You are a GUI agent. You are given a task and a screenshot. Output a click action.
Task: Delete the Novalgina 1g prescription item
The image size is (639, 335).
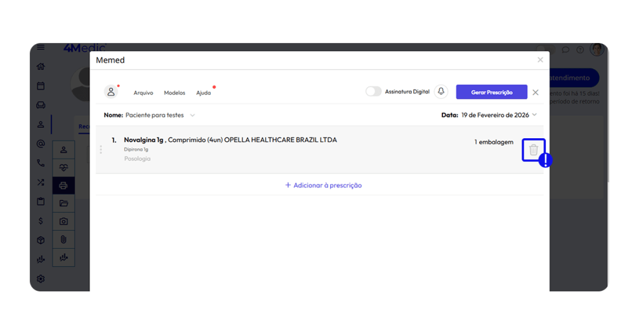[533, 150]
